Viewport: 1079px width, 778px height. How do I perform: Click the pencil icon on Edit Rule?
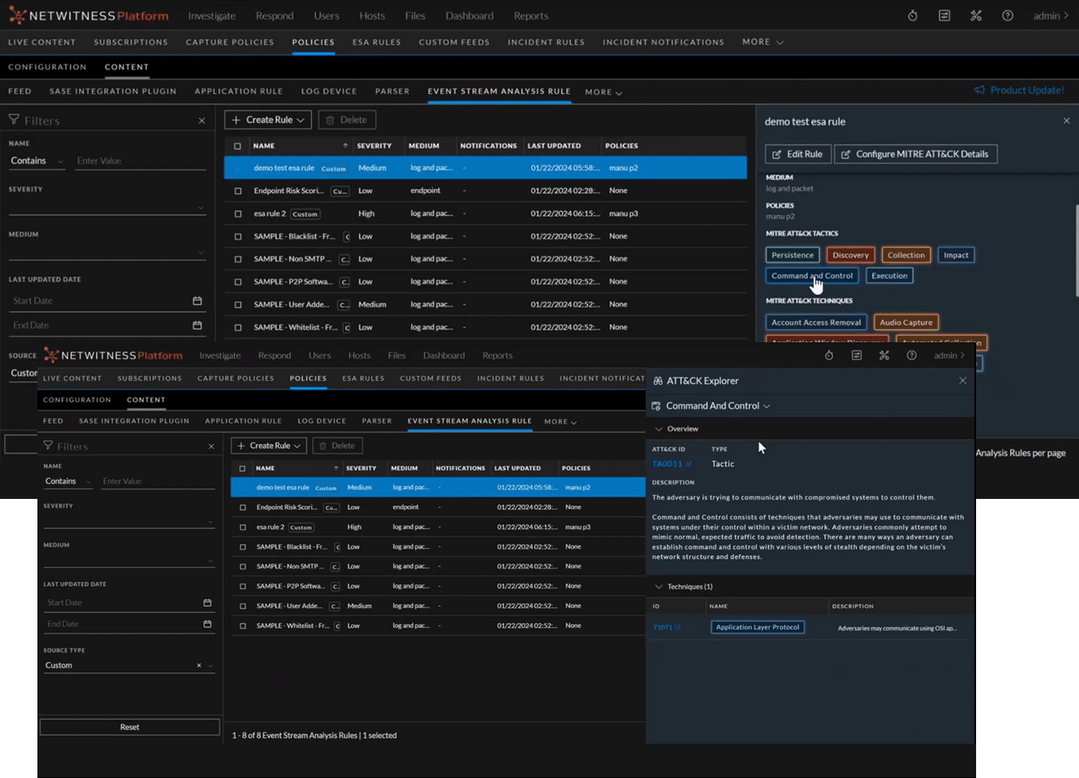click(x=777, y=154)
